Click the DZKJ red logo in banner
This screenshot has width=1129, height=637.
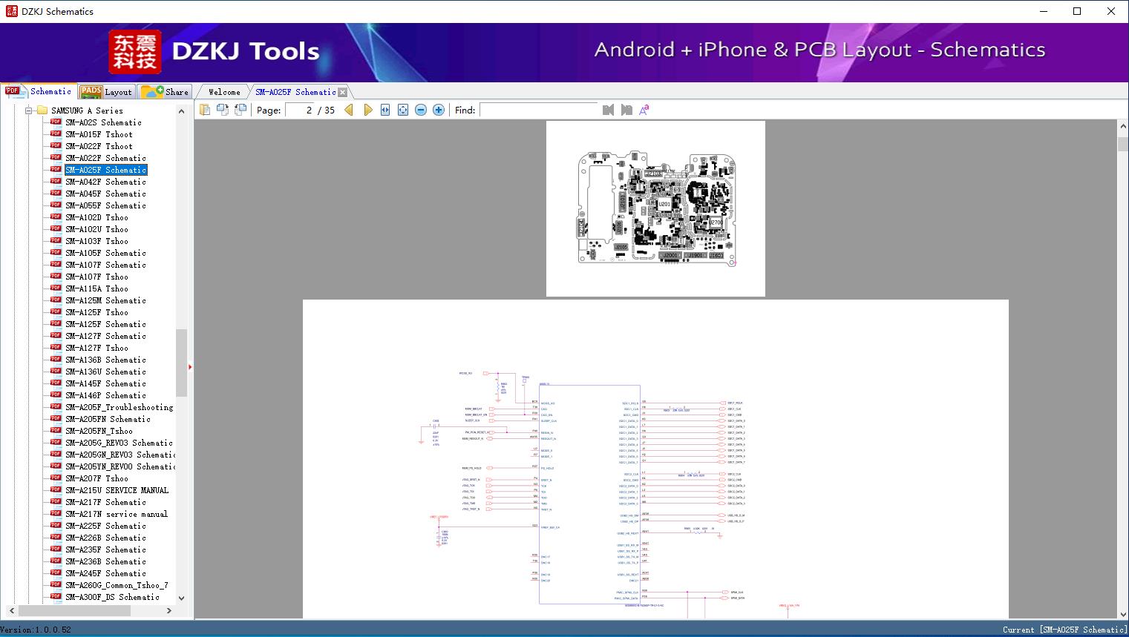point(135,51)
